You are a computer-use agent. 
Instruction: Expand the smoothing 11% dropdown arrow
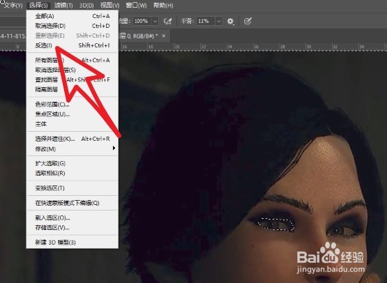219,21
